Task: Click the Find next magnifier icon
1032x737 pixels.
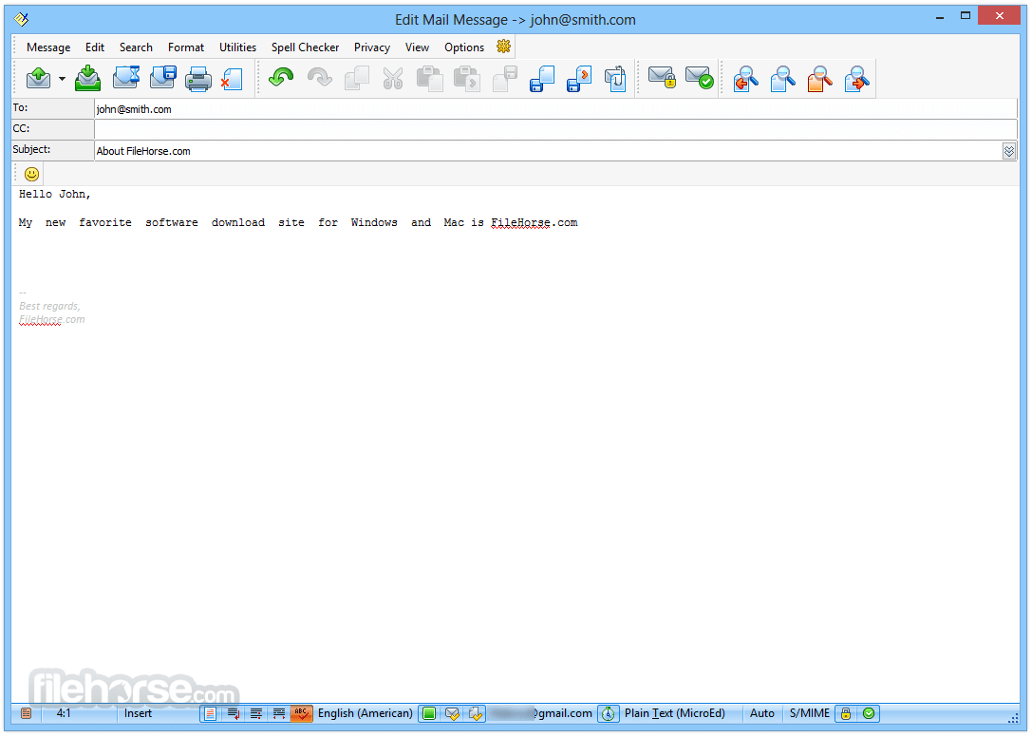Action: [x=857, y=79]
